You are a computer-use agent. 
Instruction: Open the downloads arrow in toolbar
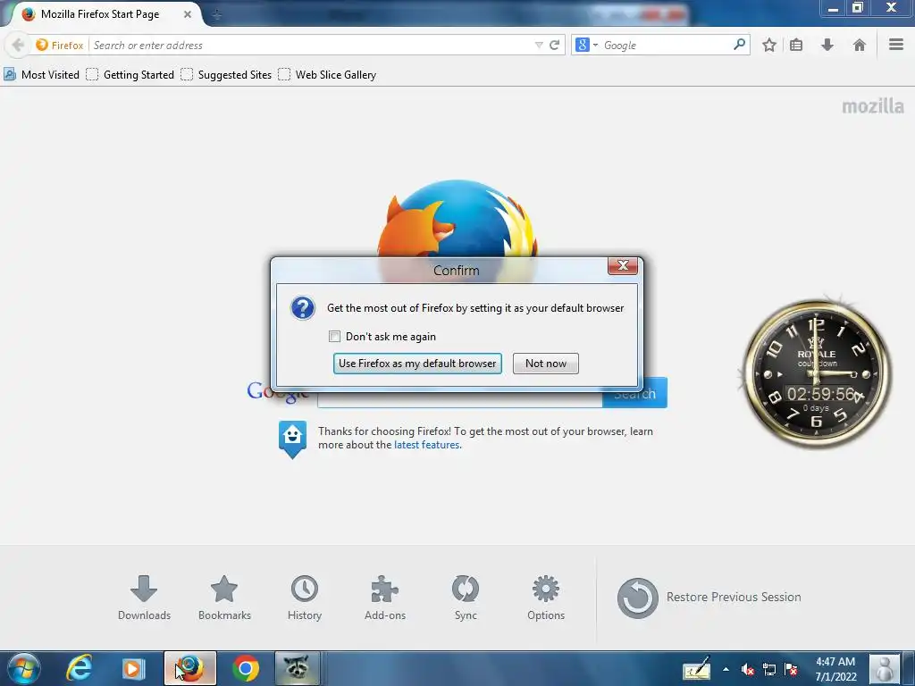827,45
